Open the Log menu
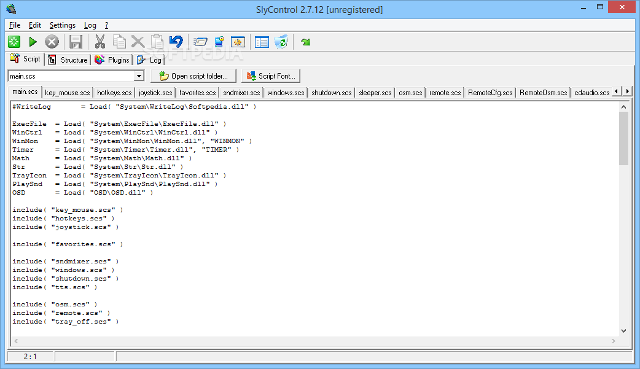Viewport: 640px width, 369px height. point(90,25)
